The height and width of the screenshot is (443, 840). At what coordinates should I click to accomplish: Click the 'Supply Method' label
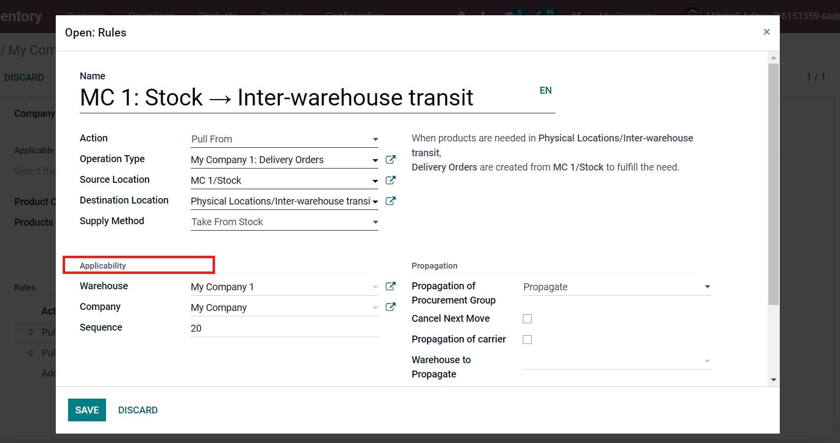coord(112,221)
